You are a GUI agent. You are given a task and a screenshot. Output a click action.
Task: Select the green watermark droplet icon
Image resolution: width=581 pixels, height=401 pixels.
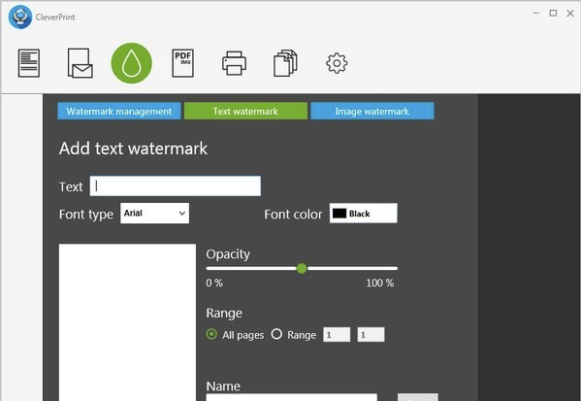(x=132, y=63)
